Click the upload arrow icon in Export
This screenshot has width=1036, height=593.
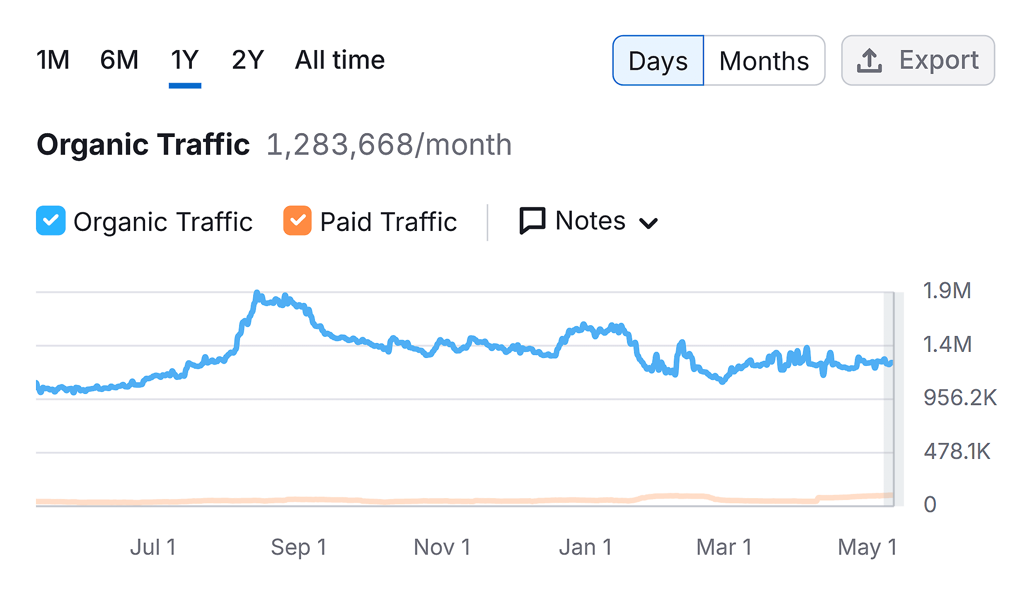869,60
